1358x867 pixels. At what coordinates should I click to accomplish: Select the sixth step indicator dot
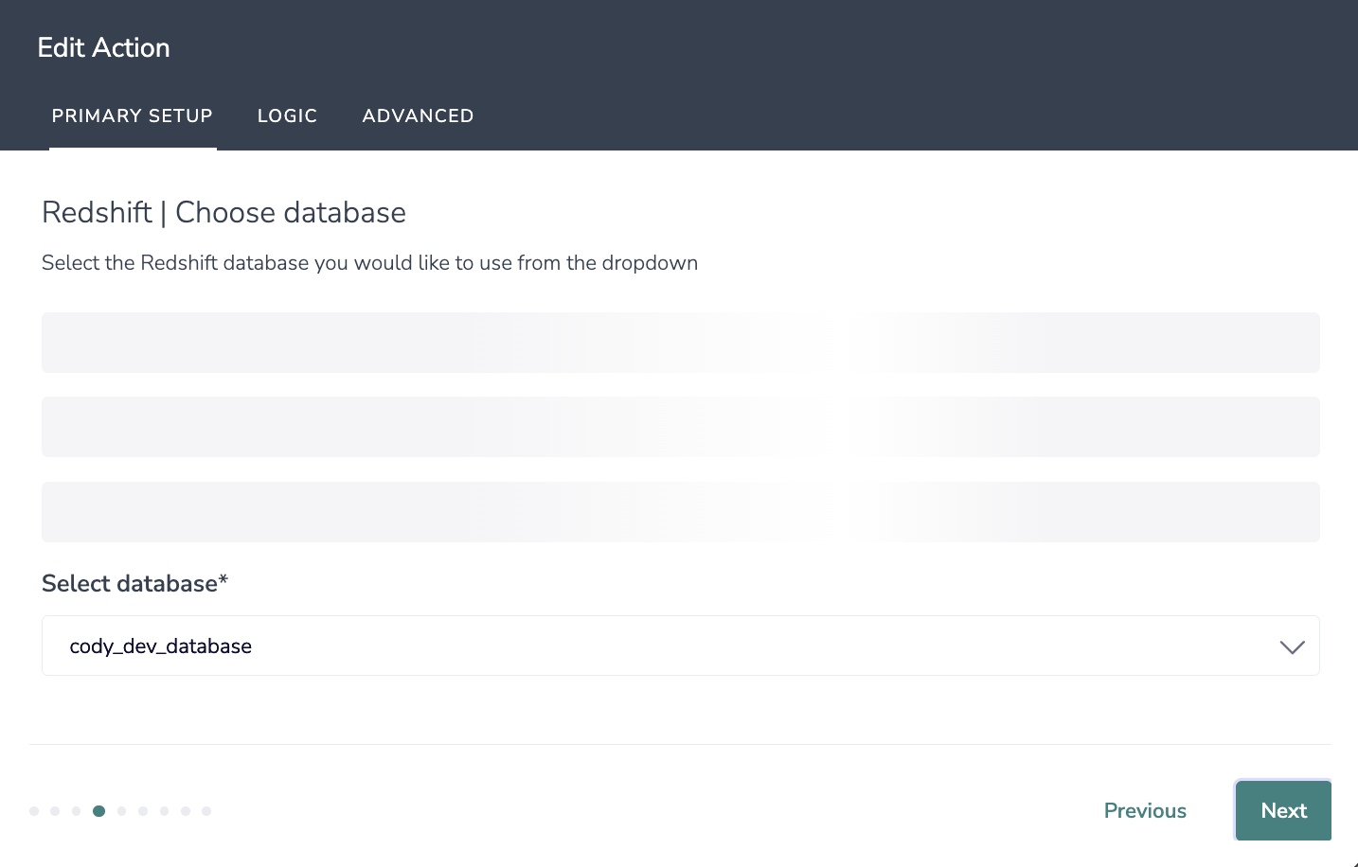pos(143,811)
